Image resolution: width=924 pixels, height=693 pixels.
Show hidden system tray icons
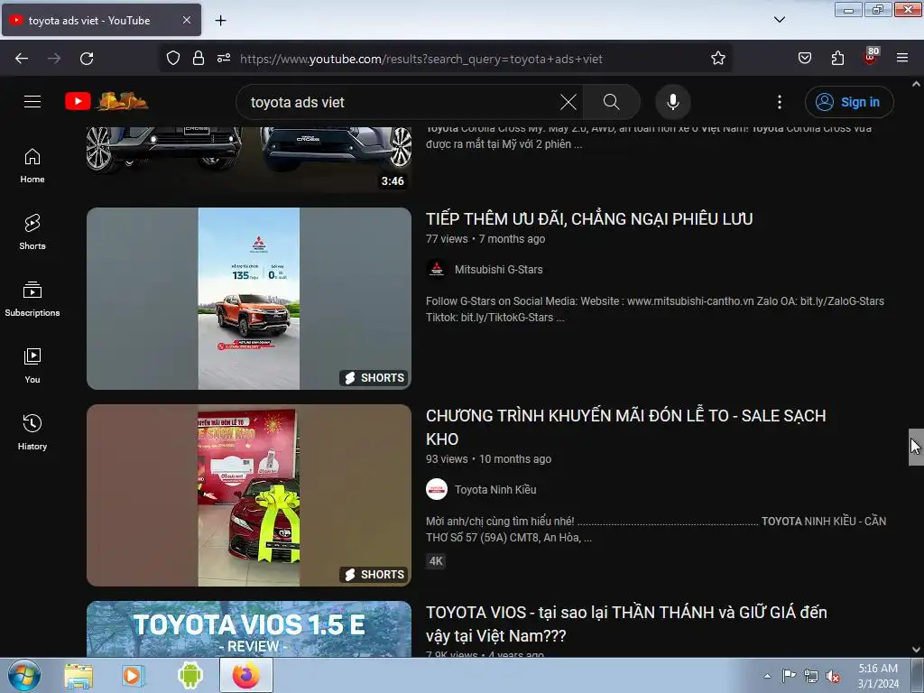767,676
